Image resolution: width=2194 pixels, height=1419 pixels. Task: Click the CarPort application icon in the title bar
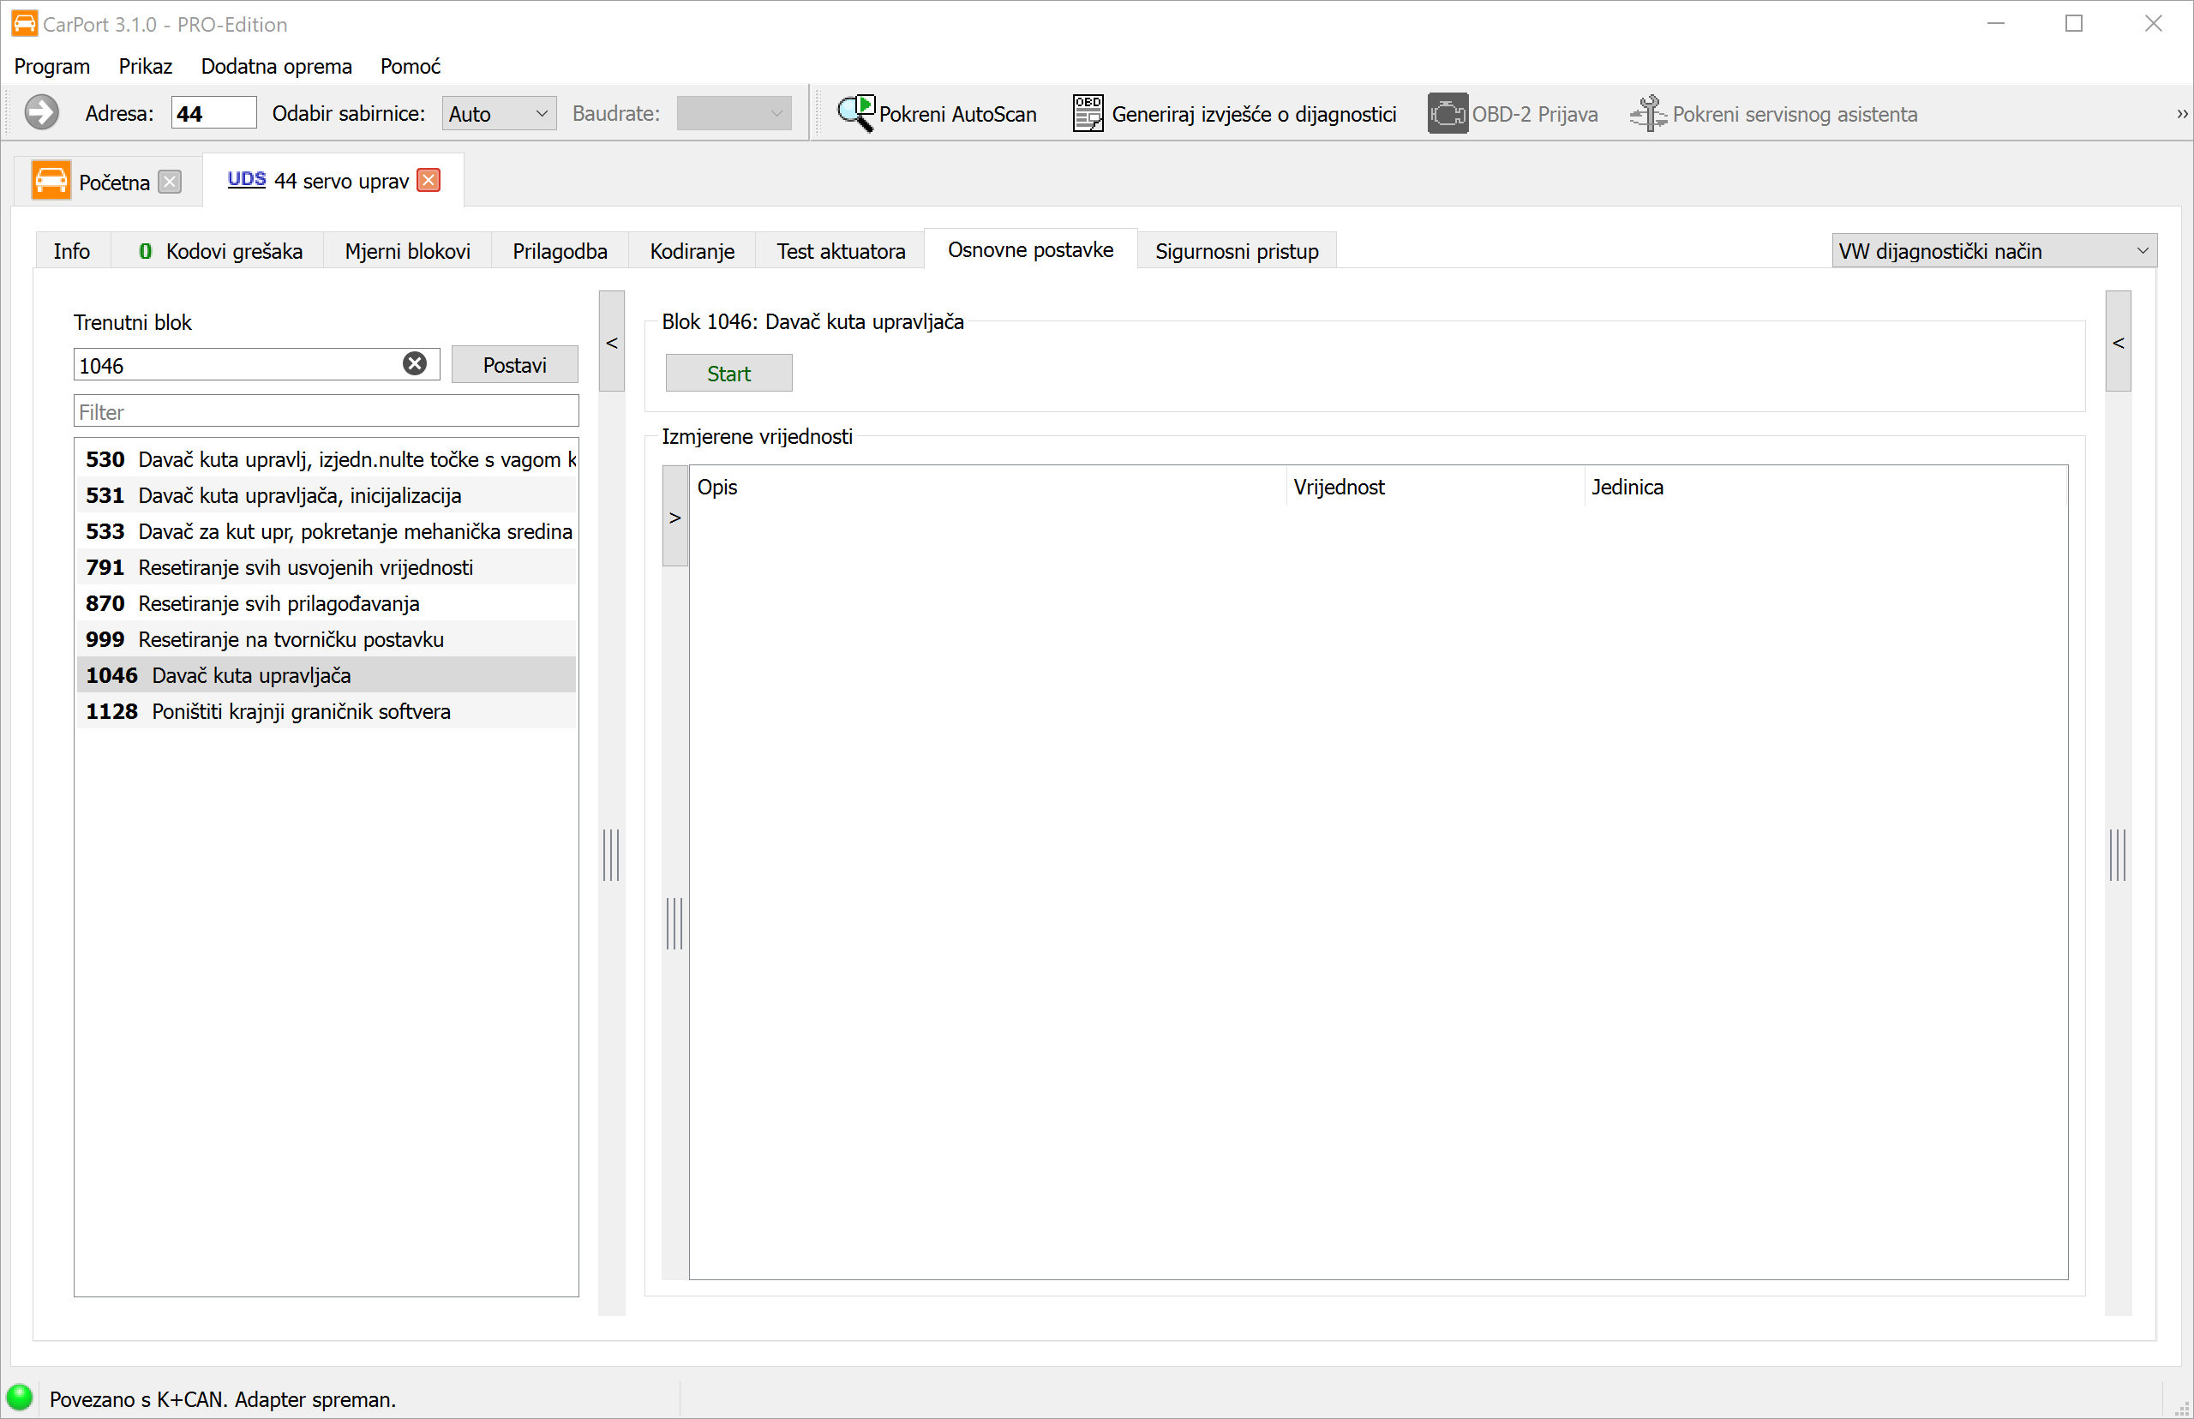[24, 23]
